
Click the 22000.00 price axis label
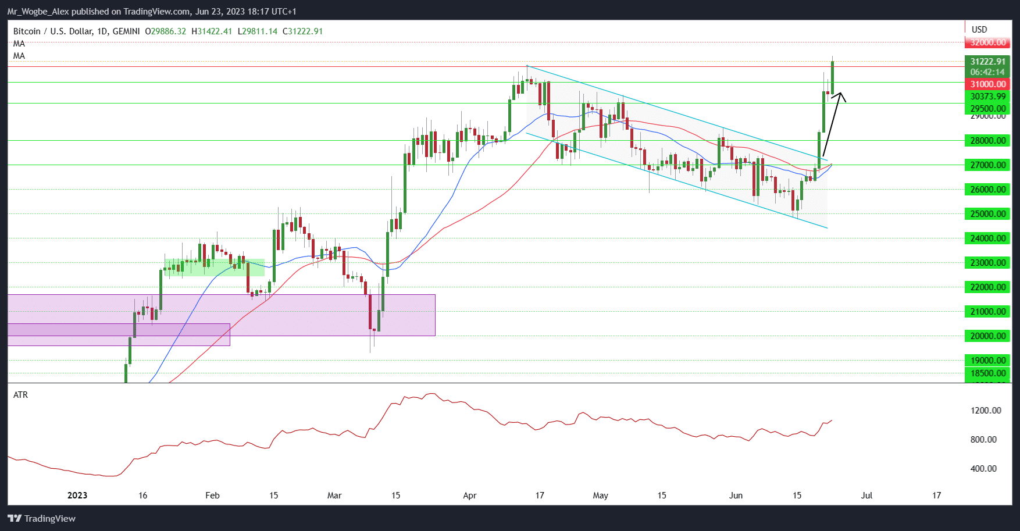[x=988, y=287]
